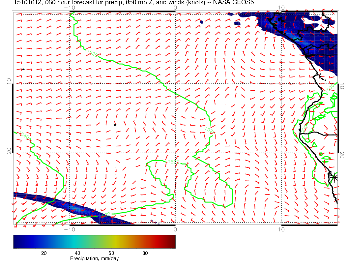348x269 pixels.
Task: Click the black asterisk marker on the coast
Action: pyautogui.click(x=334, y=177)
